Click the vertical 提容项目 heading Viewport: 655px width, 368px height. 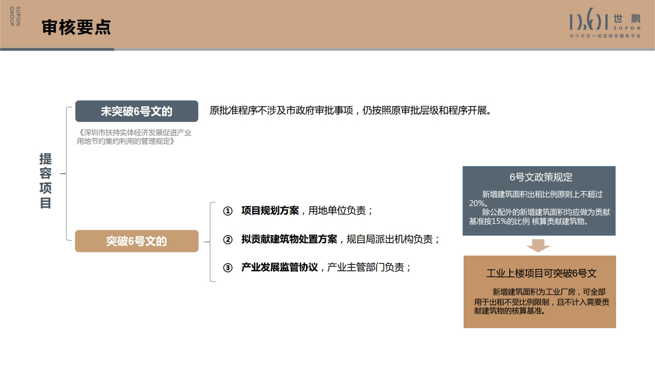coord(46,180)
